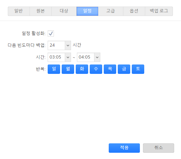Click the 적용 apply button

(124, 148)
